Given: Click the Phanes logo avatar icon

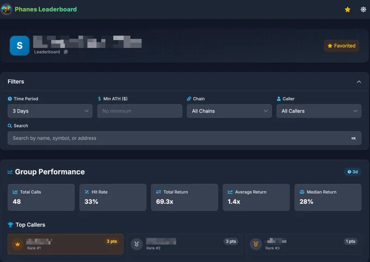Looking at the screenshot, I should (6, 9).
